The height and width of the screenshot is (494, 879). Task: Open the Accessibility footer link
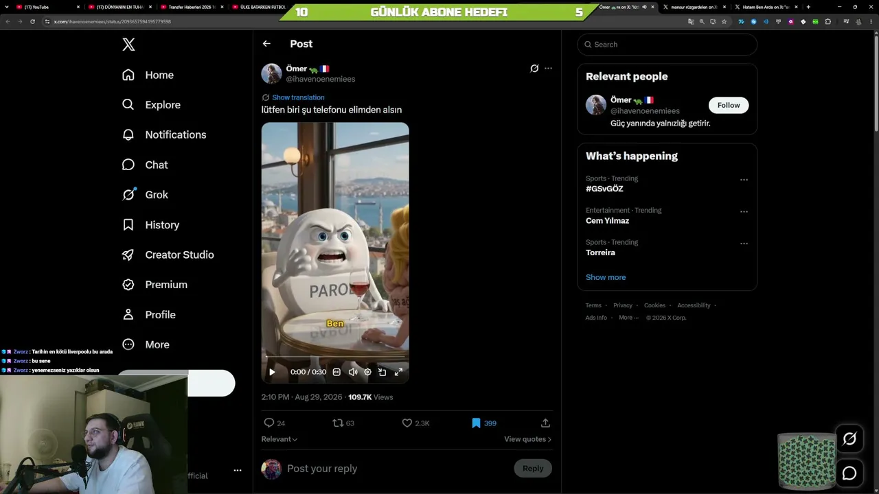[x=694, y=305]
